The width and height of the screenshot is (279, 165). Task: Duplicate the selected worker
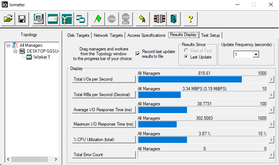pos(80,19)
